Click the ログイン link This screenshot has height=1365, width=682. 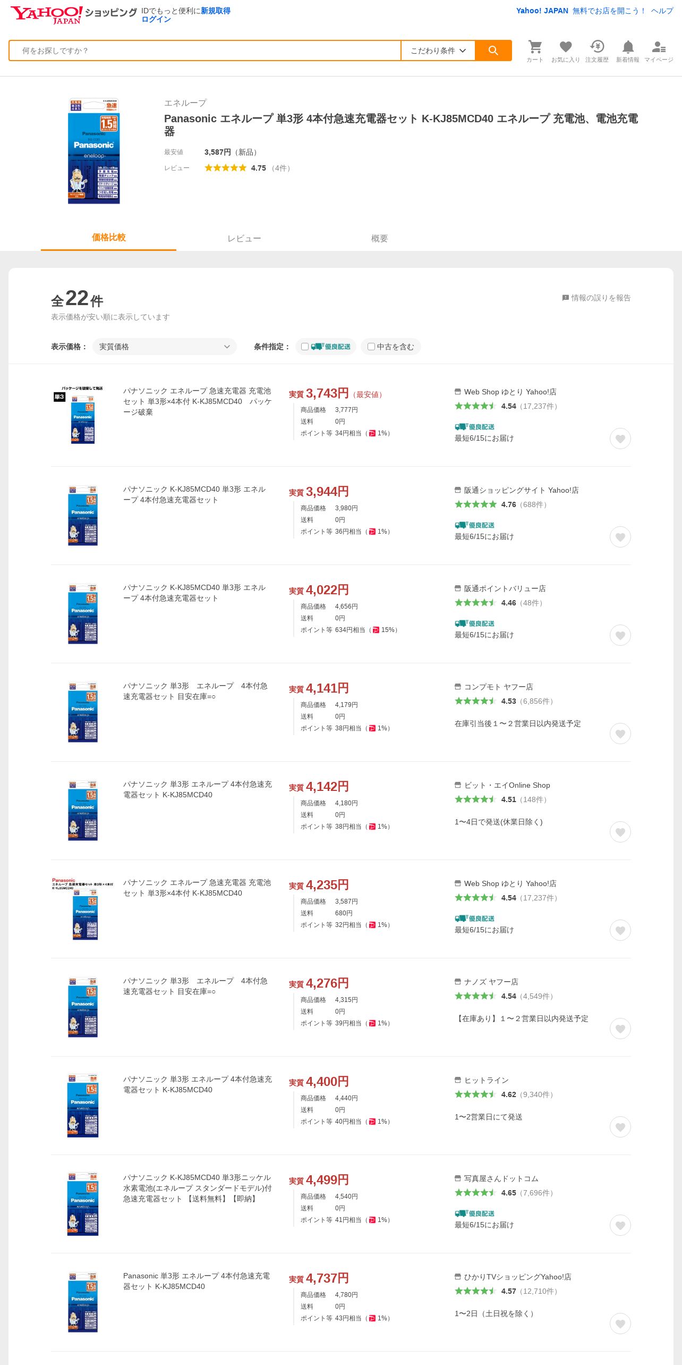(x=156, y=19)
